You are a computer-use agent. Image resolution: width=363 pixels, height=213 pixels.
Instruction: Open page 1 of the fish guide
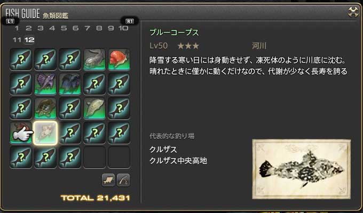coord(17,28)
